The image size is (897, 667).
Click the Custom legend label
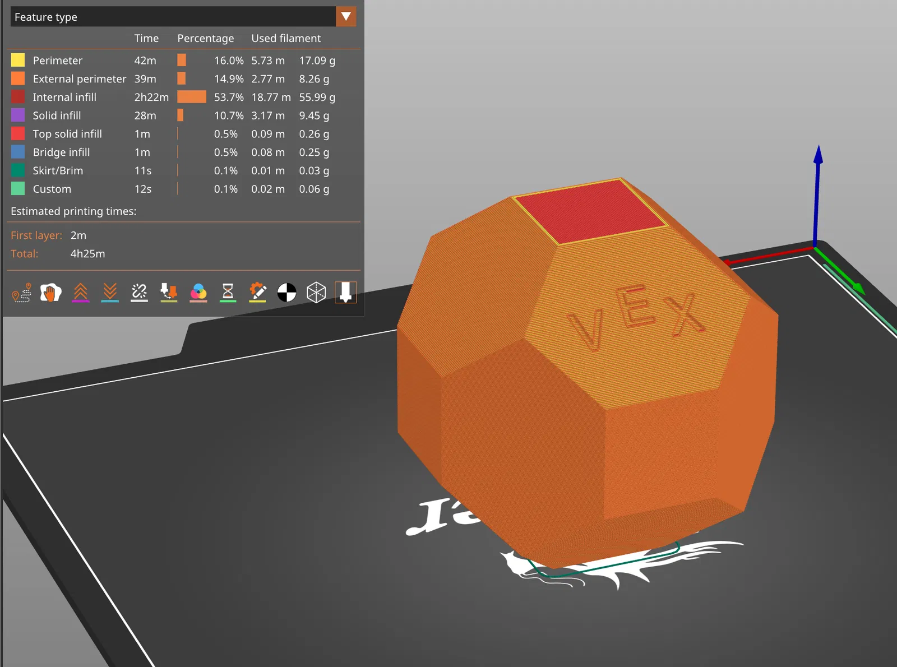(x=52, y=189)
